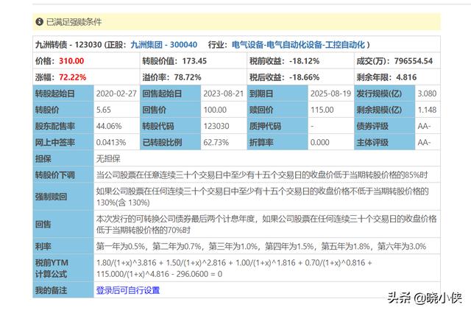Click the 剩余规模(亿) header cell
471x313 pixels.
pyautogui.click(x=385, y=110)
